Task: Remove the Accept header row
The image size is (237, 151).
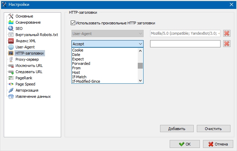Action: click(x=227, y=44)
